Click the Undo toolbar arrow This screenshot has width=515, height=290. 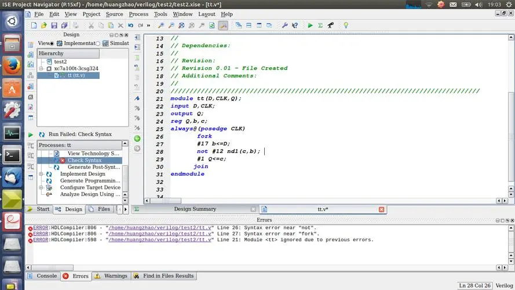132,26
